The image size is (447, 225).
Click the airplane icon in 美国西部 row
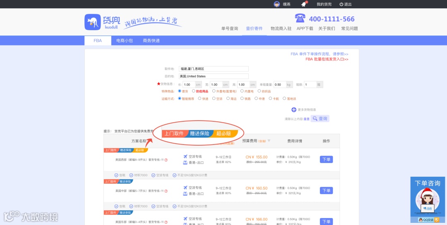click(x=185, y=156)
